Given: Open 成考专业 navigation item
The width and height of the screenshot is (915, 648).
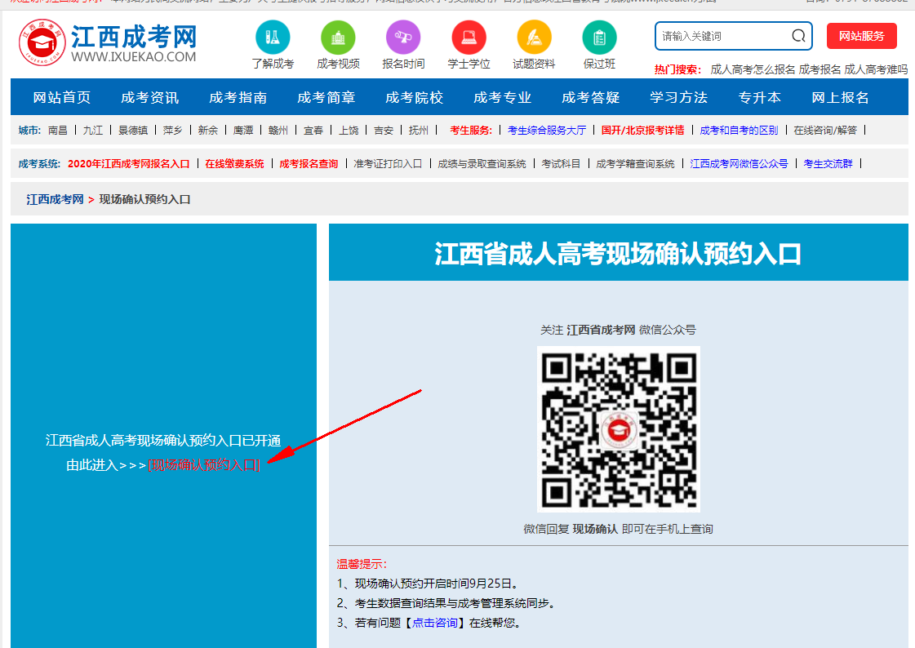Looking at the screenshot, I should pos(503,97).
